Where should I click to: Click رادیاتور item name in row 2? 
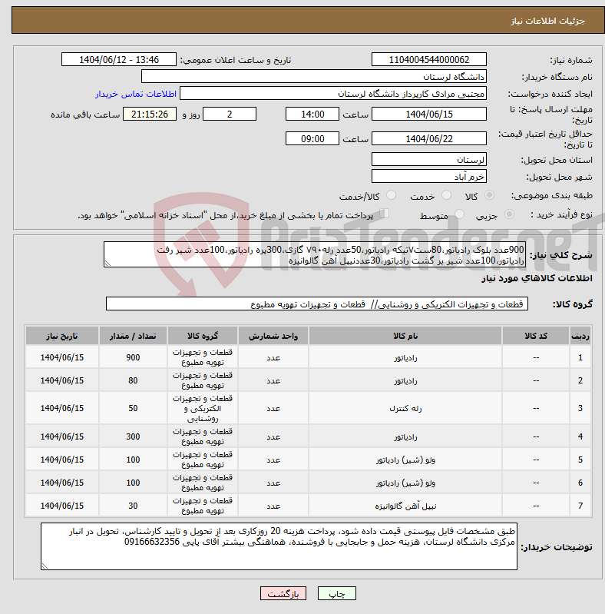point(405,380)
